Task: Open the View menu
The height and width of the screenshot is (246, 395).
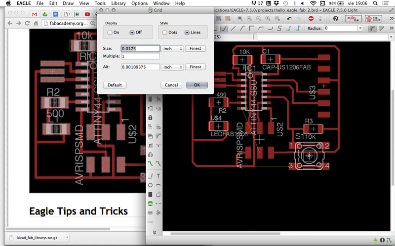Action: point(84,3)
